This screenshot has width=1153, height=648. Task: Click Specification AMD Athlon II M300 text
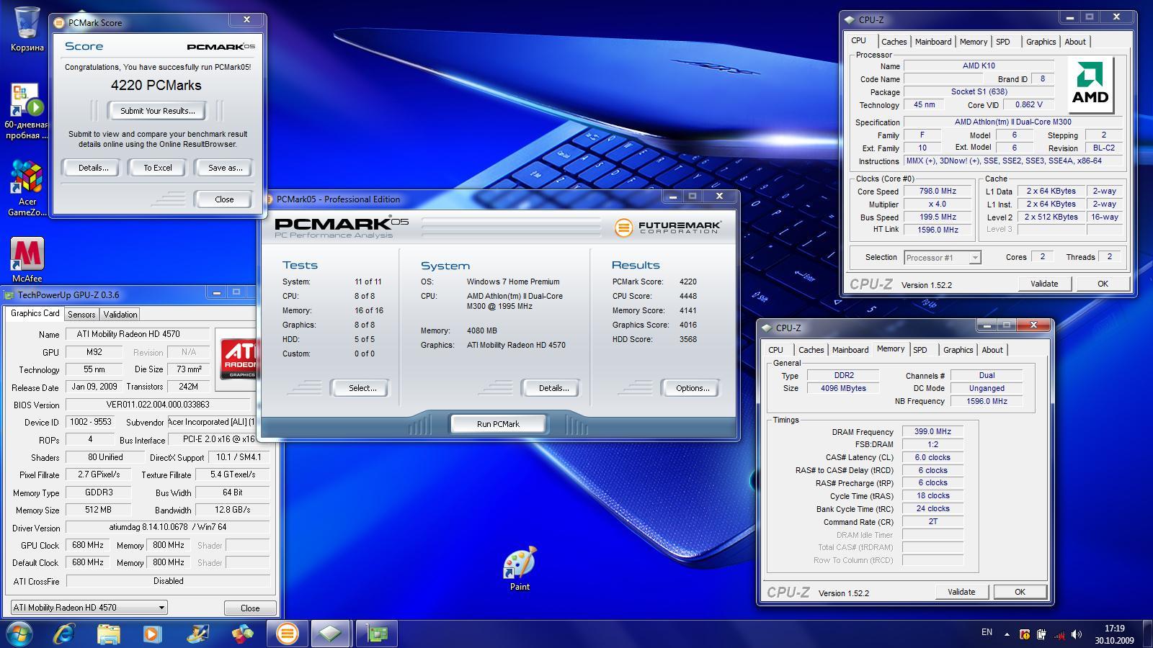1012,122
